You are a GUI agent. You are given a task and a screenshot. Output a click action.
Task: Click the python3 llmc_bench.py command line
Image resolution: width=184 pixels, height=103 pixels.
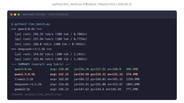point(31,24)
